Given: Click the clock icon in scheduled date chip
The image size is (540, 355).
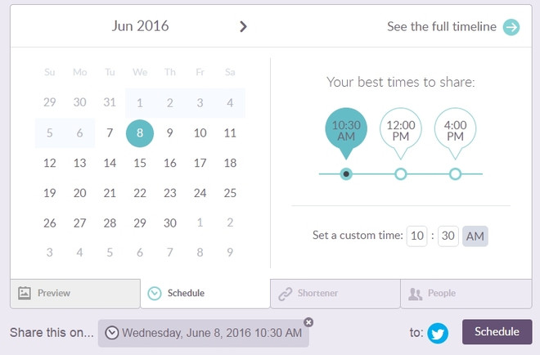Looking at the screenshot, I should click(x=112, y=333).
